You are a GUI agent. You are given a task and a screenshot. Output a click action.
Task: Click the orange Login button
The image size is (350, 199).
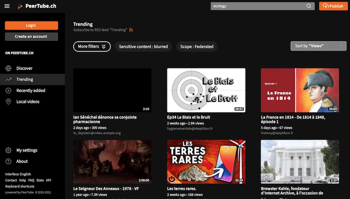pyautogui.click(x=31, y=25)
